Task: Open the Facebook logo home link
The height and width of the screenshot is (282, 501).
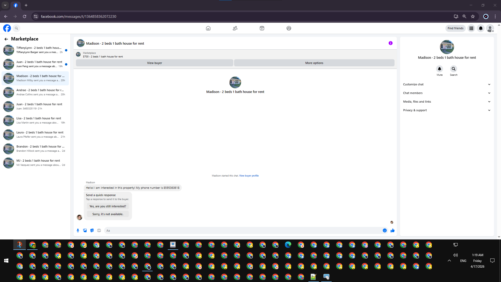Action: point(7,28)
